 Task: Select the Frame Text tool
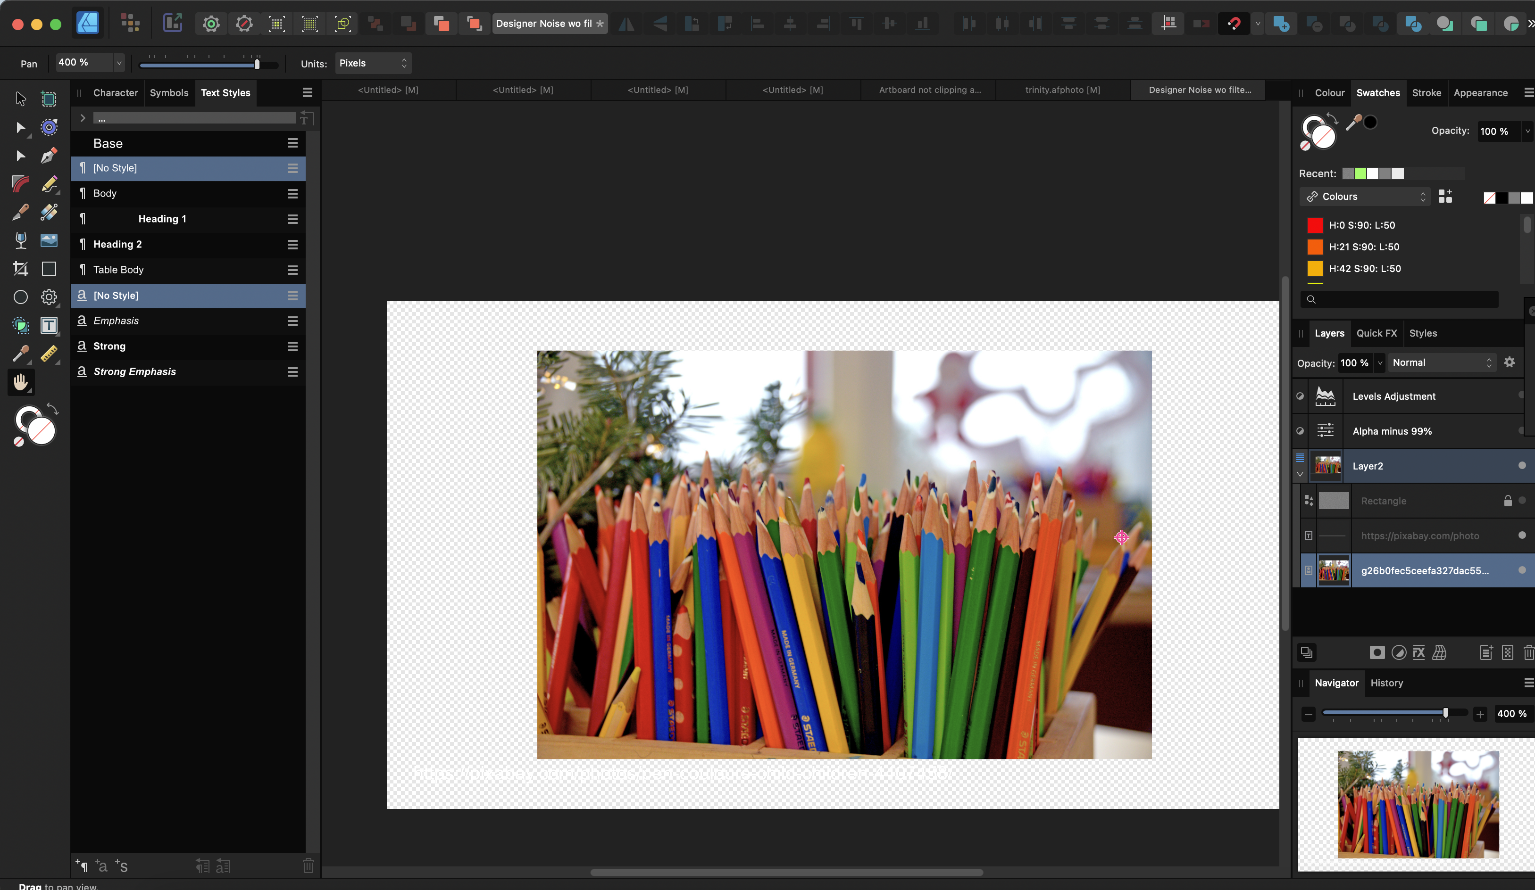tap(49, 325)
